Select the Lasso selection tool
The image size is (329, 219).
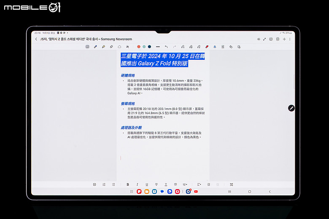[x=119, y=47]
